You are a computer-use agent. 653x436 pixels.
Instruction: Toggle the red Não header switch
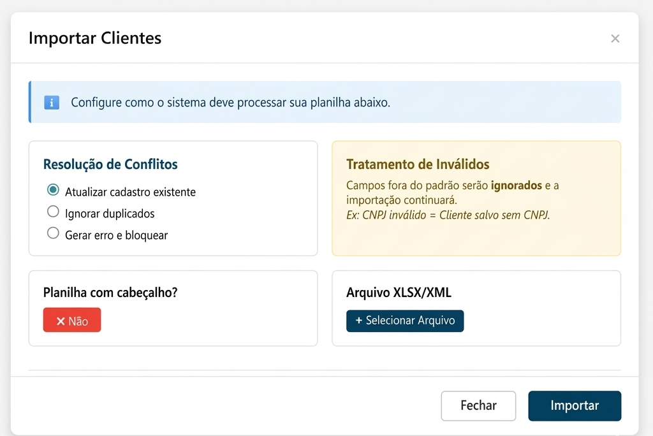pyautogui.click(x=72, y=321)
